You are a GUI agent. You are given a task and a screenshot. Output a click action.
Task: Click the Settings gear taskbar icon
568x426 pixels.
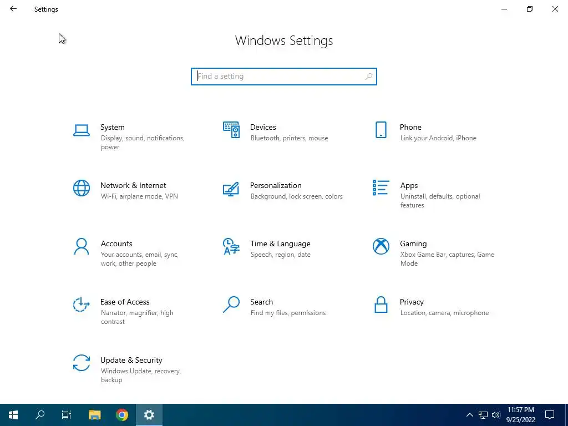pos(149,415)
